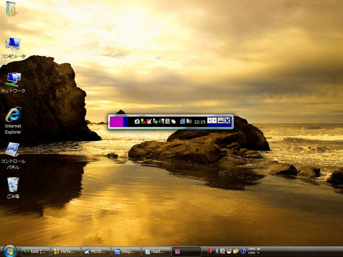Toggle the KANA lock indicator
This screenshot has width=343, height=257.
[x=252, y=253]
